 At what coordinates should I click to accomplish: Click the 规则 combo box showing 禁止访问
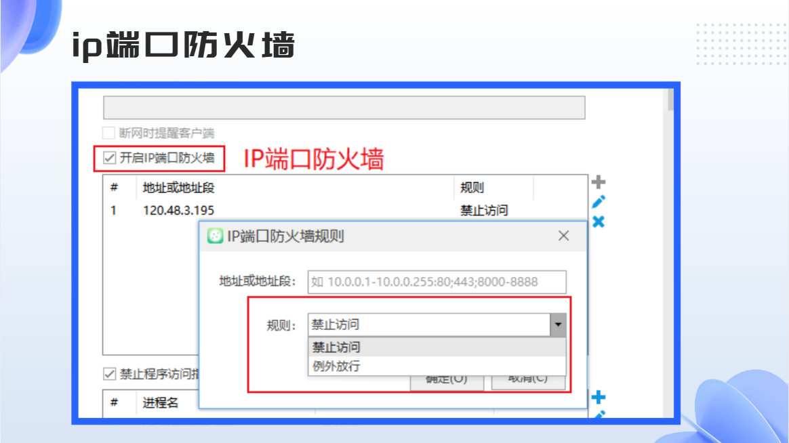437,325
